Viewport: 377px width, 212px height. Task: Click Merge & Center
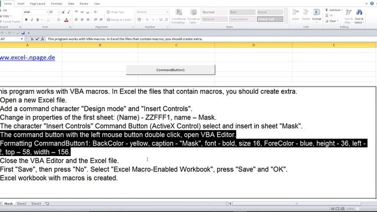(x=119, y=19)
